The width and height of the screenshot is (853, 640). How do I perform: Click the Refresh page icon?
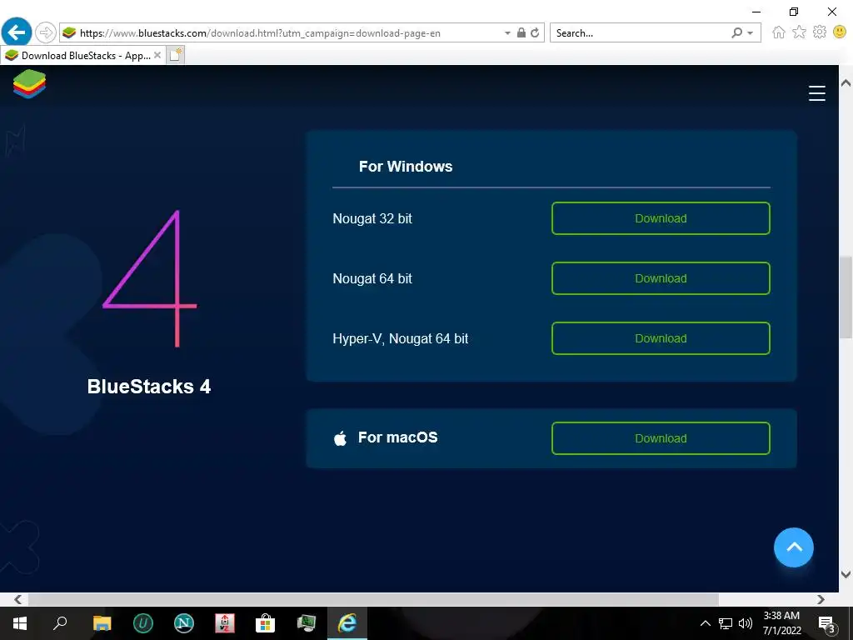(x=536, y=32)
